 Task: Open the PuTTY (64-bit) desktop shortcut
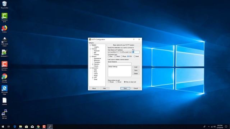click(x=4, y=114)
